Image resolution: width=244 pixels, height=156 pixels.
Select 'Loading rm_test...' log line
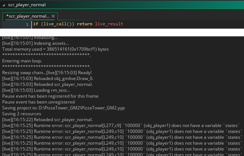point(36,90)
